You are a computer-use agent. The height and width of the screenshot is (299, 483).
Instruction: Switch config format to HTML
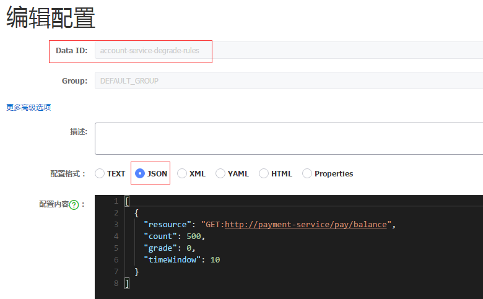[264, 173]
